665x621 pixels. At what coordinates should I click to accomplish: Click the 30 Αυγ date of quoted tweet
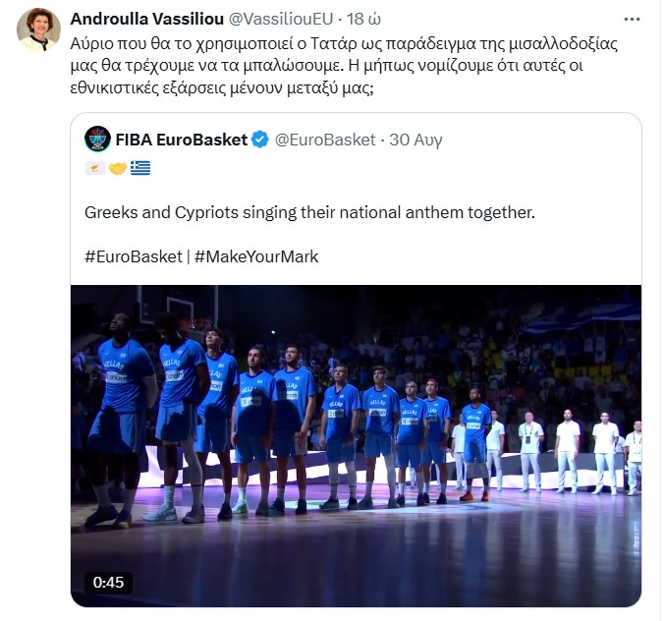[x=416, y=140]
